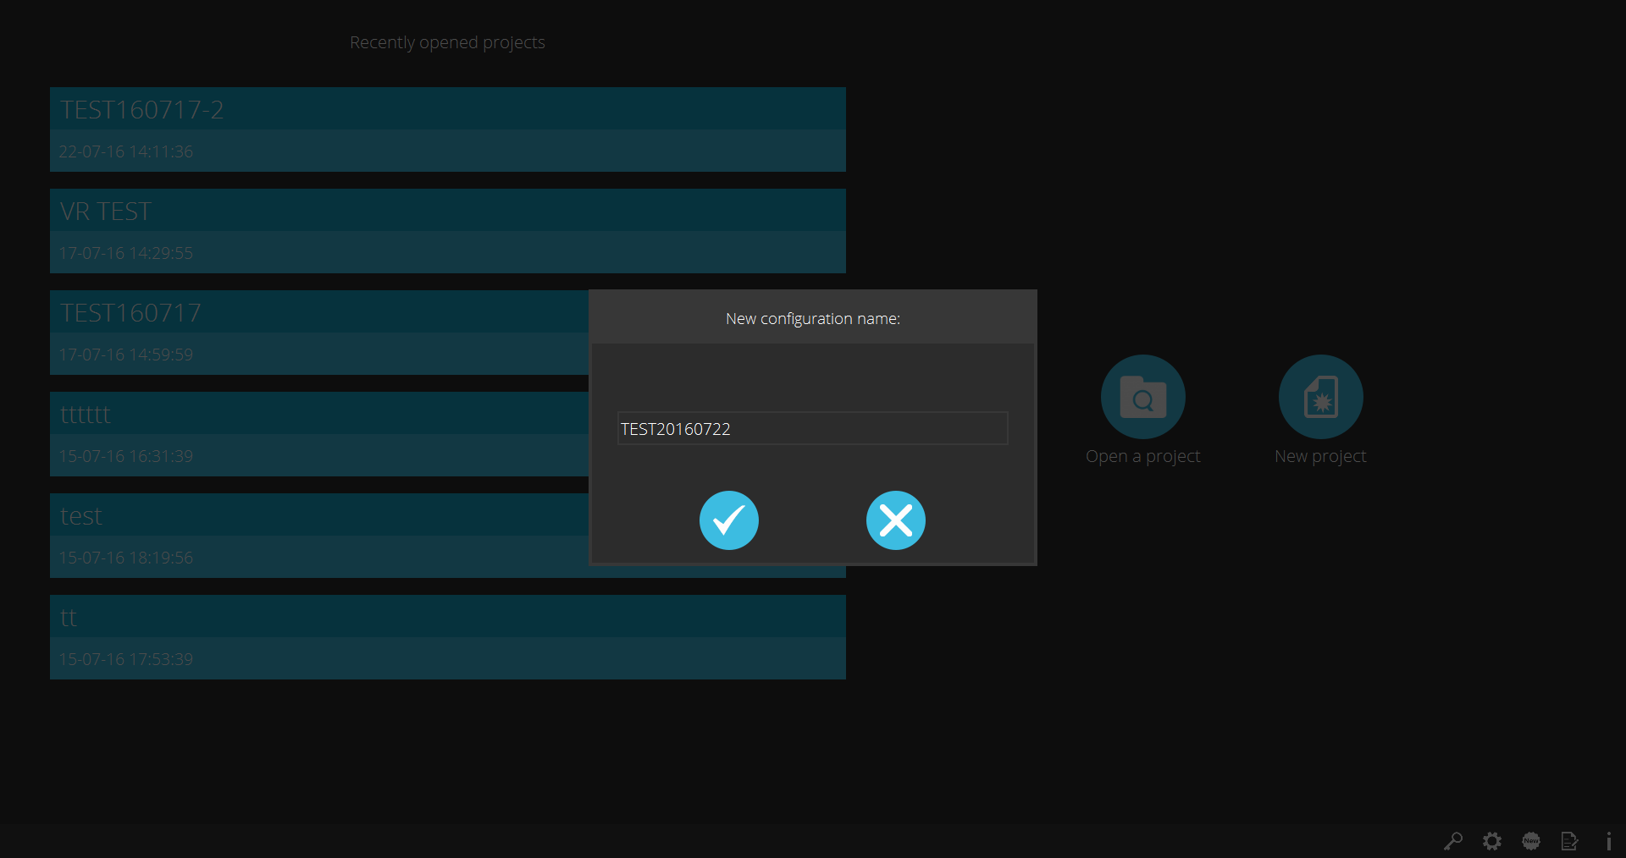This screenshot has height=858, width=1626.
Task: Create a new project via document icon
Action: (1320, 397)
